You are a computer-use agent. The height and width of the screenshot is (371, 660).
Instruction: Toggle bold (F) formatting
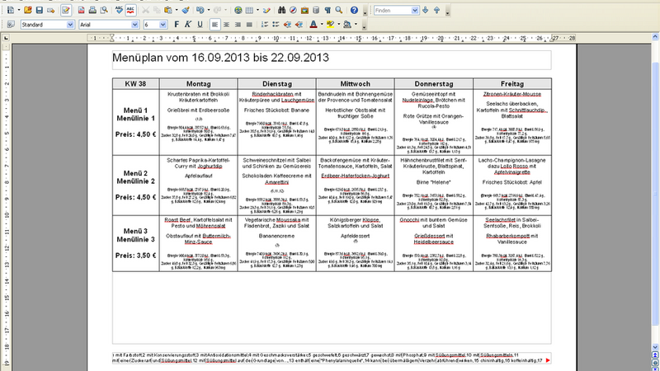click(x=177, y=25)
